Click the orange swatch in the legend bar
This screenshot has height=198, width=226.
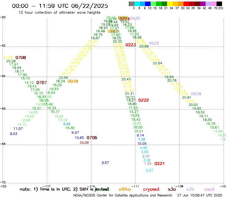pyautogui.click(x=181, y=4)
